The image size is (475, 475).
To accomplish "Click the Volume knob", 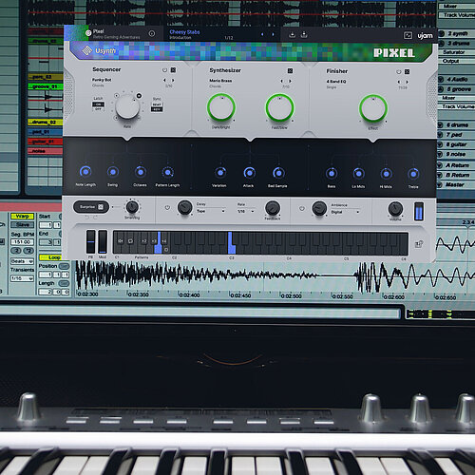I will 395,209.
